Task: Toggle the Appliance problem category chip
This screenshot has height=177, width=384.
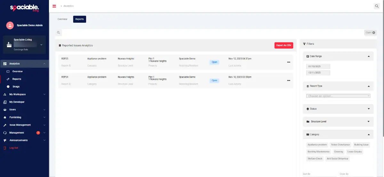Action: coord(317,145)
